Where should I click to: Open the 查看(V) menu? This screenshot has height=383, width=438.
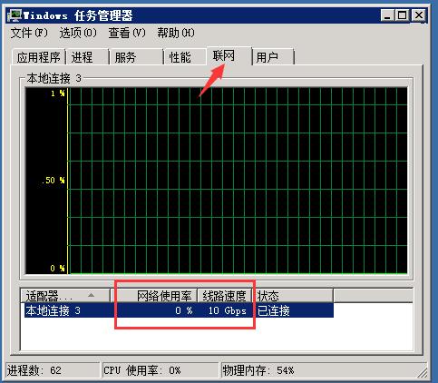127,33
